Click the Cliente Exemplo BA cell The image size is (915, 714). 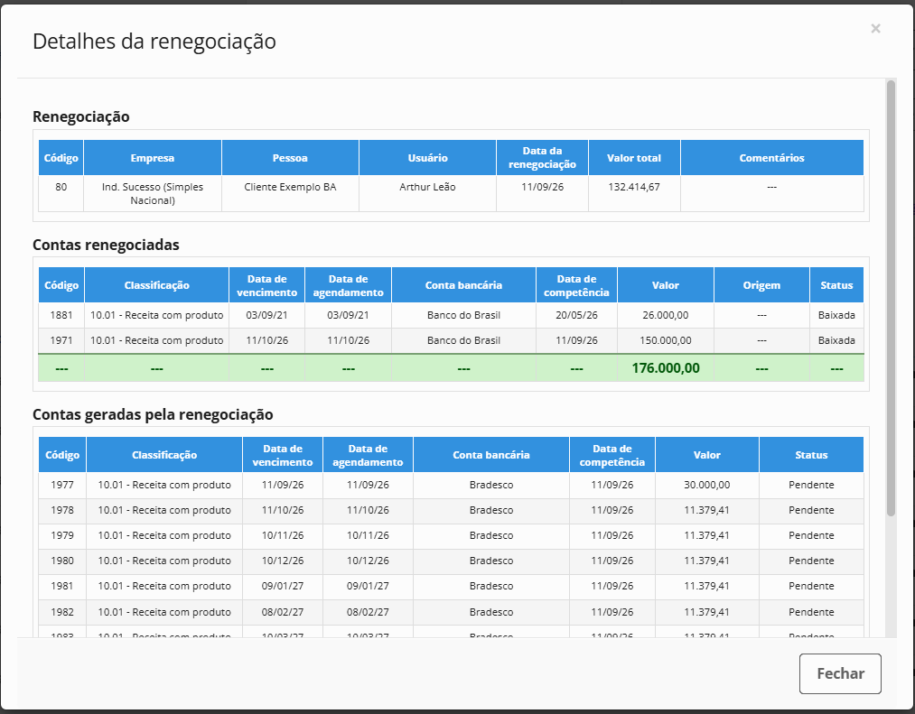[290, 193]
